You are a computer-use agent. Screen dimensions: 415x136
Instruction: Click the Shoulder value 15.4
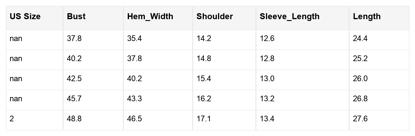[204, 79]
